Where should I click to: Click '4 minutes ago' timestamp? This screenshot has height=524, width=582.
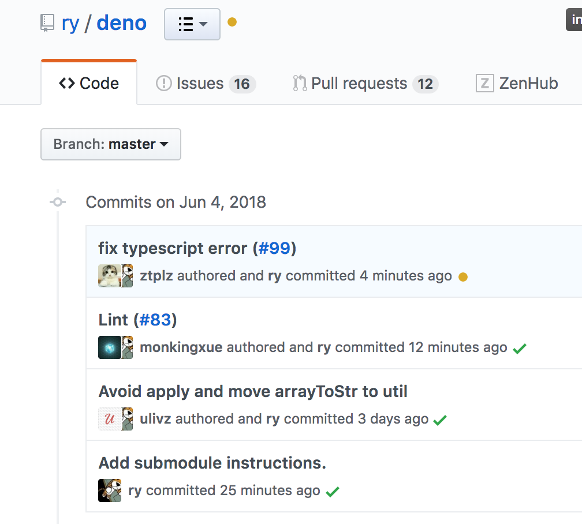[406, 276]
